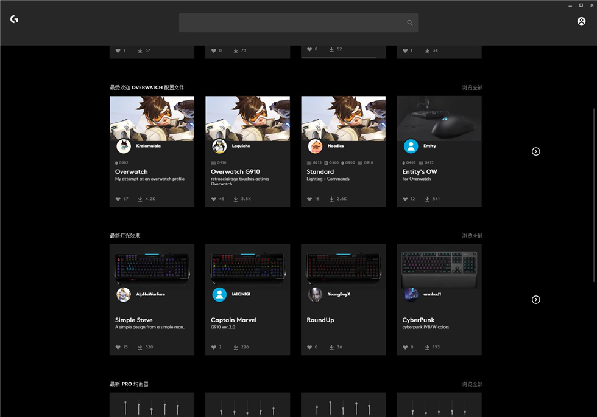
Task: Click the vertical page scrollbar
Action: tap(594, 195)
